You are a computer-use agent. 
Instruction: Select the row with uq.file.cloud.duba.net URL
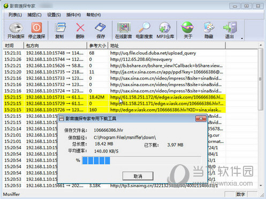tap(115, 53)
